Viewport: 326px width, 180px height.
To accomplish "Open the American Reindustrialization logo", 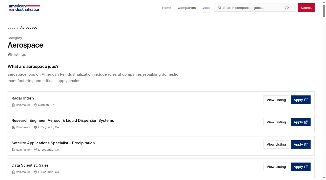I will point(25,8).
